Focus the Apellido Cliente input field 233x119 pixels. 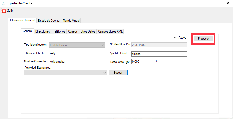point(159,54)
